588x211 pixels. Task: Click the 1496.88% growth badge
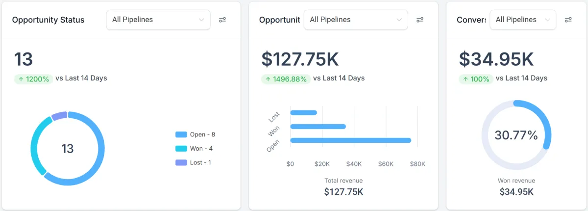[x=285, y=79]
